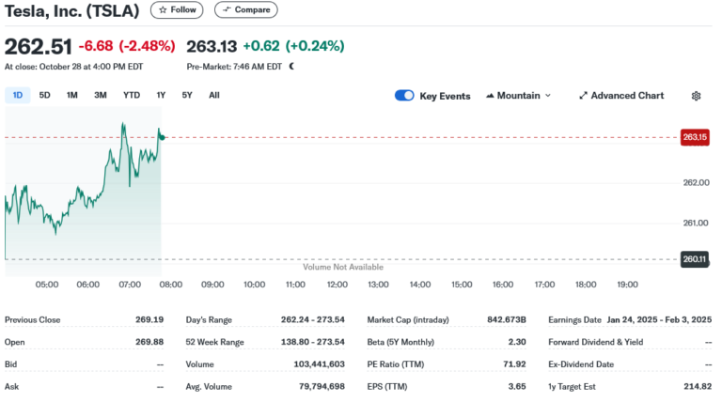722x402 pixels.
Task: Click the star icon in Follow button
Action: [163, 9]
